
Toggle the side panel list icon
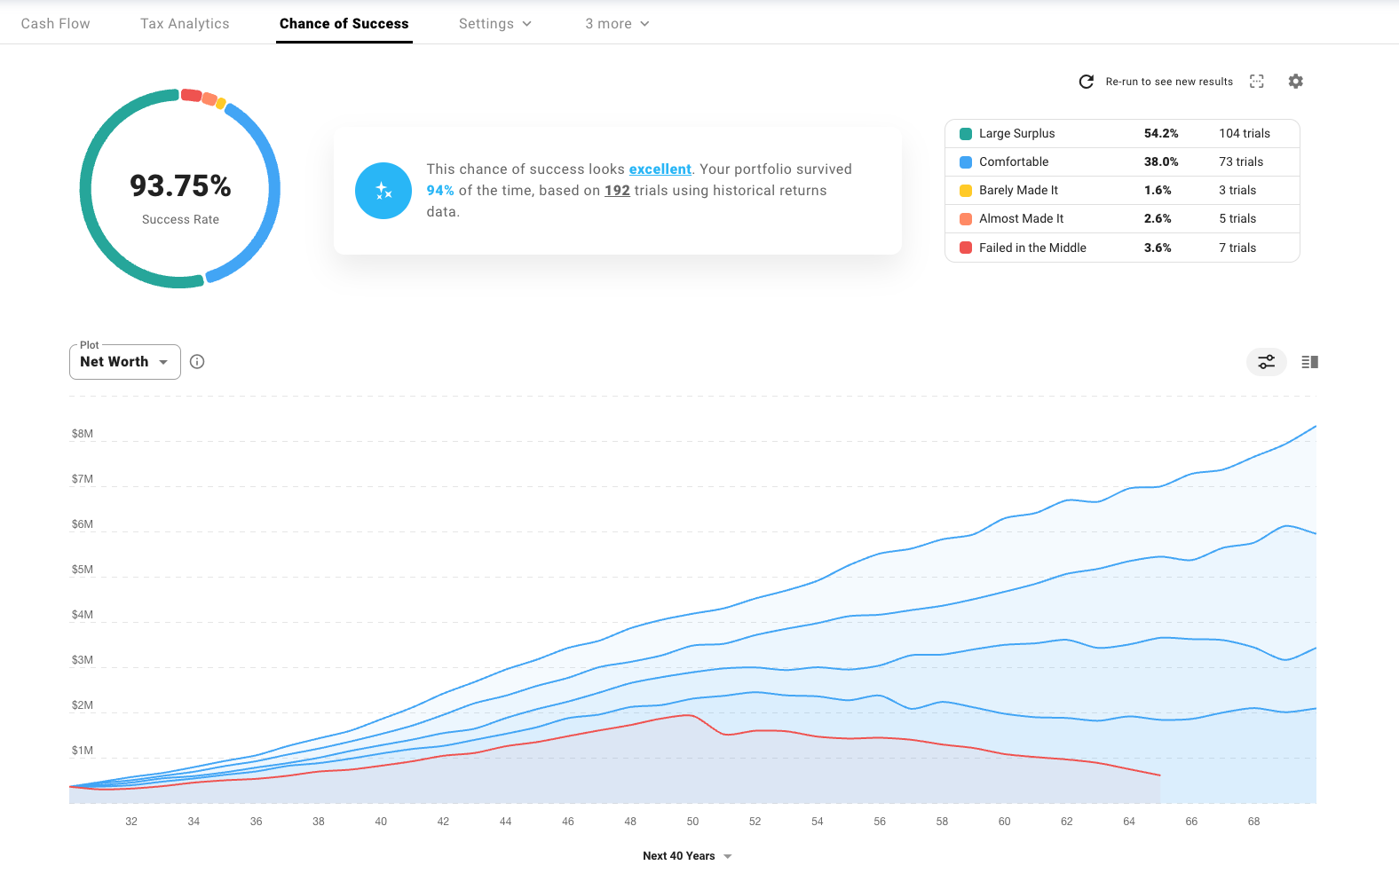tap(1309, 362)
